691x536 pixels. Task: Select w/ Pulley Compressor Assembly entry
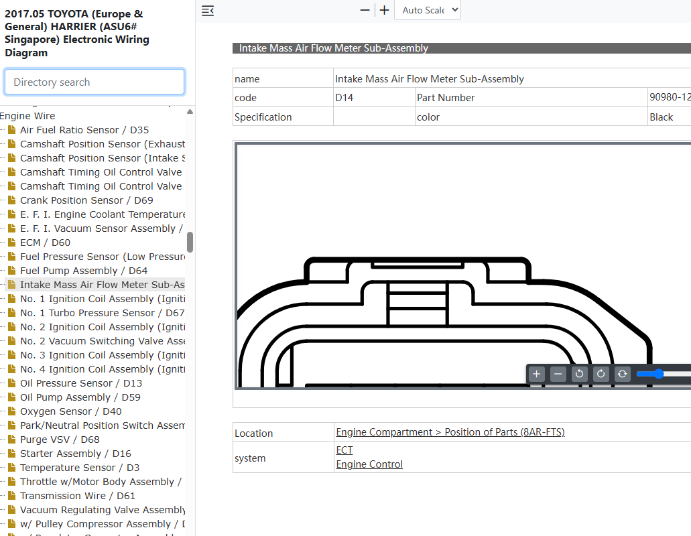click(103, 524)
